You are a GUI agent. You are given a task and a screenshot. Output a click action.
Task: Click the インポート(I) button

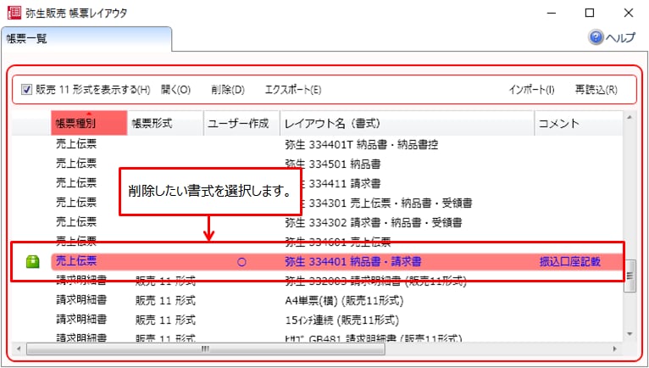coord(531,90)
